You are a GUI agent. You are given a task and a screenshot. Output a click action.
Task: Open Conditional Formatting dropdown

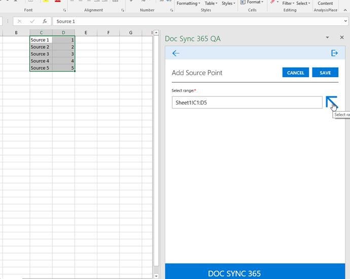(x=188, y=3)
